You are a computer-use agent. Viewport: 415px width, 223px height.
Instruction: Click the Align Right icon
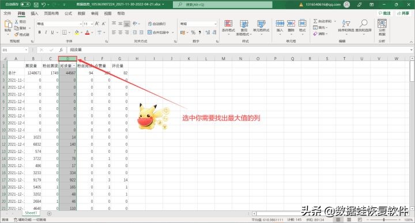[127, 32]
